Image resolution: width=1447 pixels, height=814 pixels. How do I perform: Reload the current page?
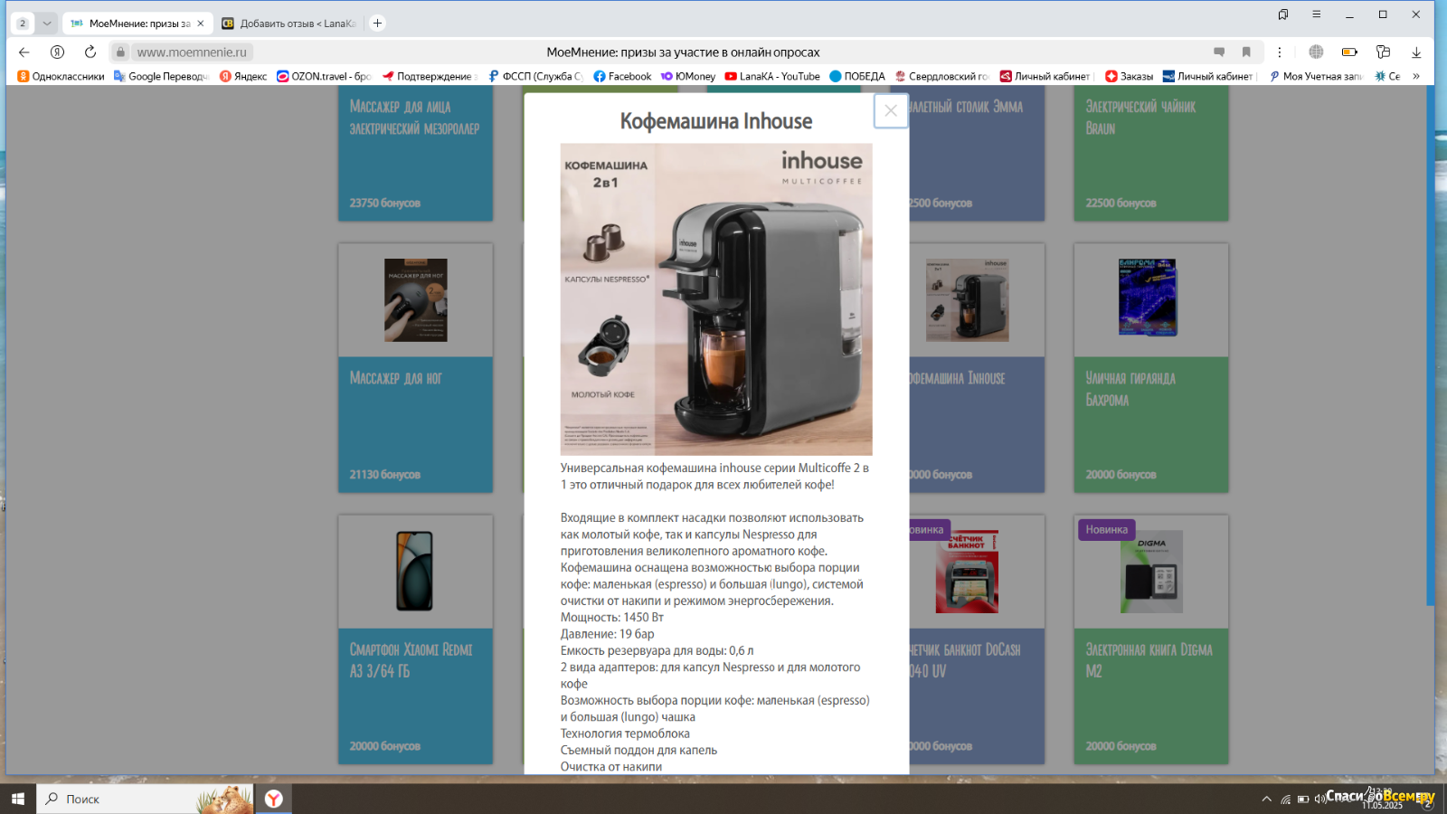pos(90,52)
